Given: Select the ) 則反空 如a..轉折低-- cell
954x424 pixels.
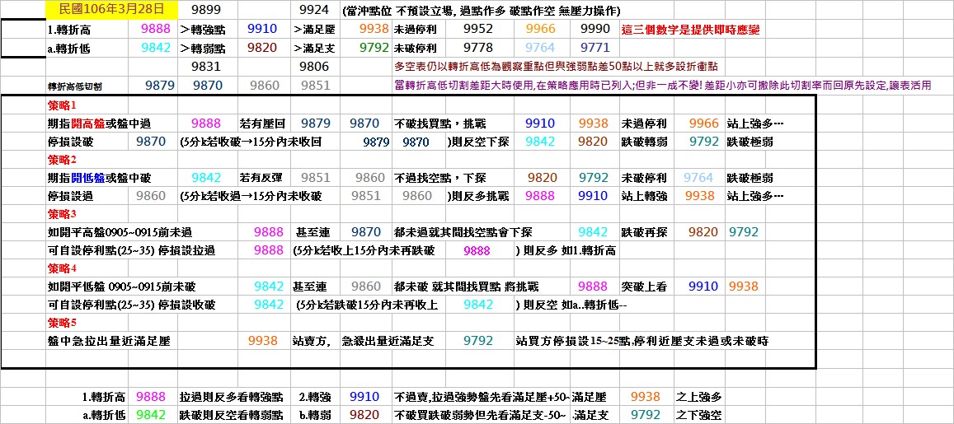Looking at the screenshot, I should pos(570,305).
